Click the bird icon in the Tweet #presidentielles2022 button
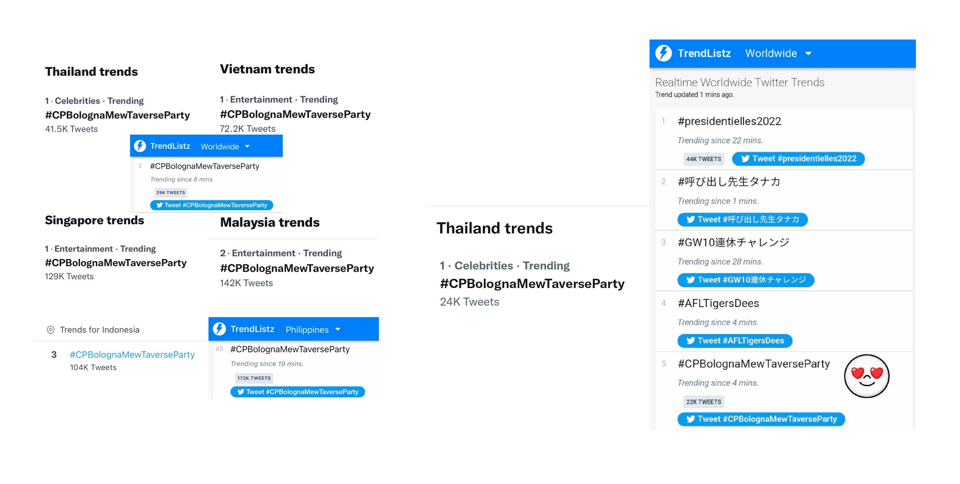Image resolution: width=960 pixels, height=484 pixels. 745,159
